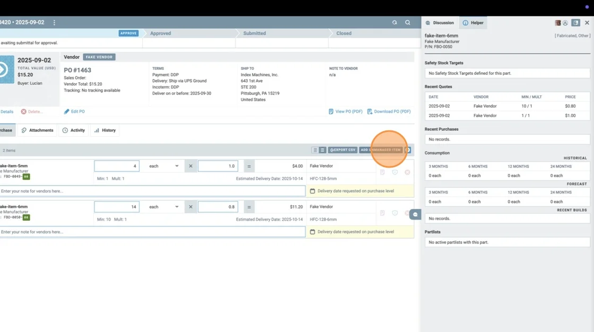
Task: Click the Approve step in progress bar
Action: pyautogui.click(x=128, y=33)
